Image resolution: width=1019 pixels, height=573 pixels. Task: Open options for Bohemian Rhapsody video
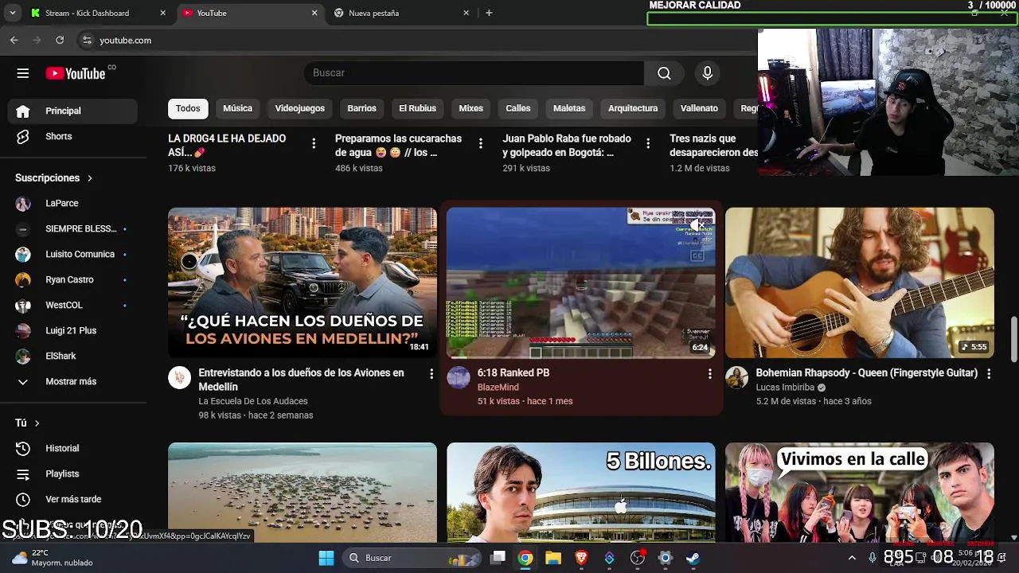pyautogui.click(x=989, y=373)
